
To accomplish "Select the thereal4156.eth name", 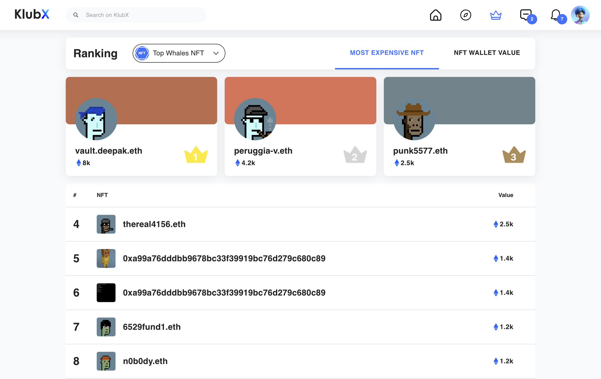I will coord(154,224).
